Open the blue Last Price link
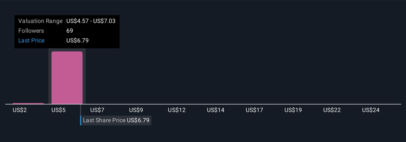Screen dimensions: 406x142 [x=31, y=41]
